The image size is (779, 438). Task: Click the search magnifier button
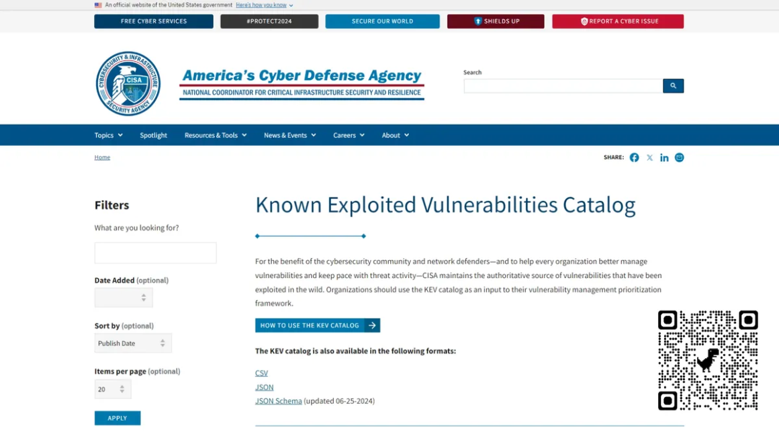pos(673,85)
